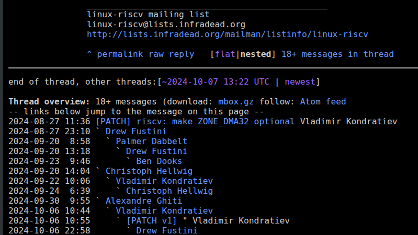This screenshot has height=235, width=418.
Task: Open Vladimir Kondratiev's 2024-09-22 10:06 reply
Action: click(x=164, y=181)
